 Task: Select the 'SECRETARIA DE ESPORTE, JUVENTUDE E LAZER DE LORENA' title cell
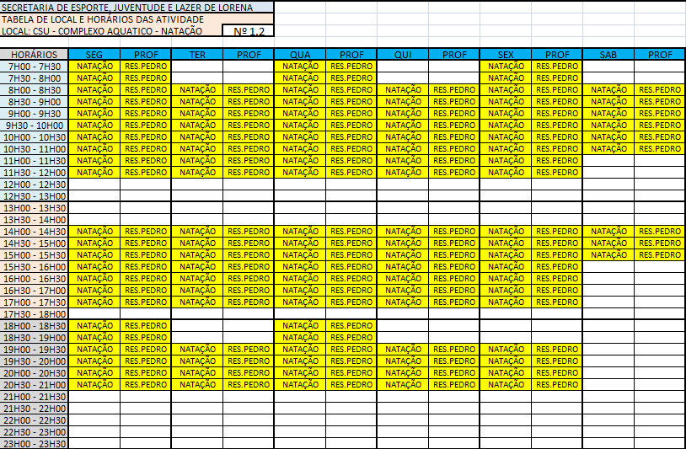tap(137, 7)
